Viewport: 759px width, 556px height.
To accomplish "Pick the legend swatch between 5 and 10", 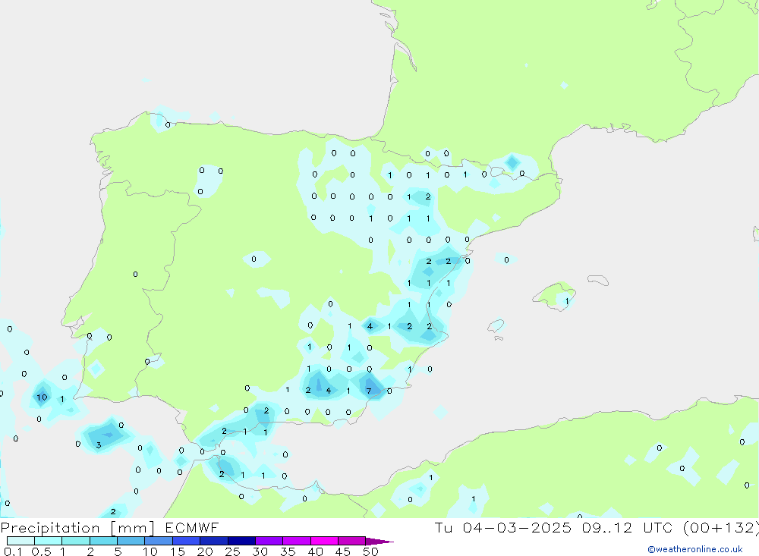I will (131, 541).
